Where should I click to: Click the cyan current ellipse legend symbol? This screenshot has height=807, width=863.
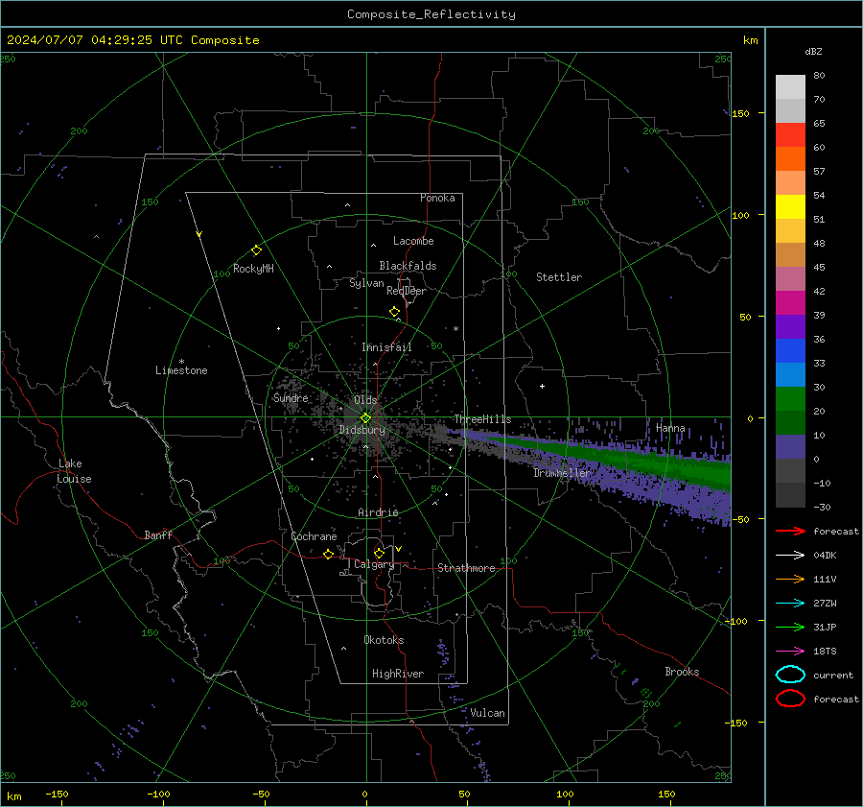coord(790,675)
